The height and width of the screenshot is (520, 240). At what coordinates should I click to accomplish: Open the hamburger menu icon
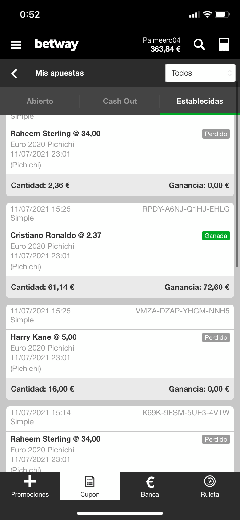point(16,45)
